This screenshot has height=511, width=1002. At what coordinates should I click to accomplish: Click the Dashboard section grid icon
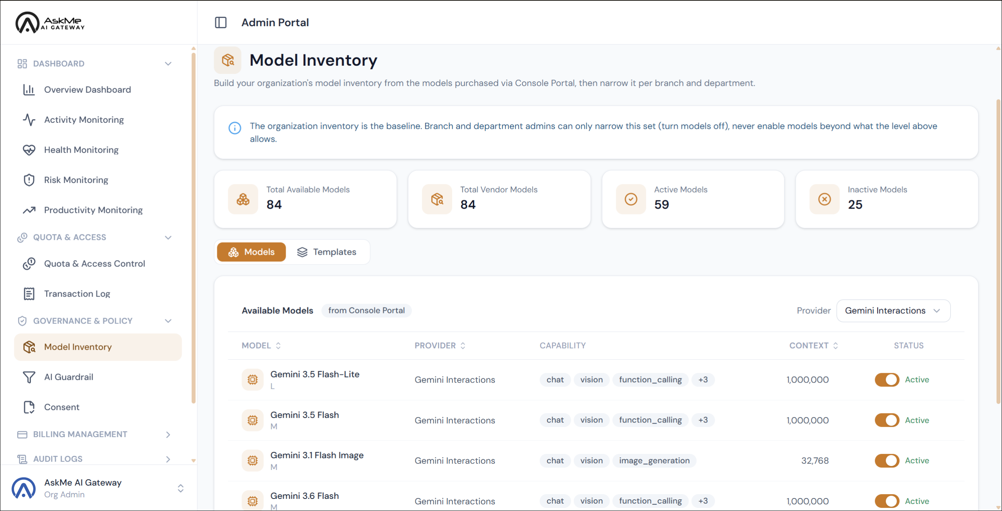click(22, 64)
